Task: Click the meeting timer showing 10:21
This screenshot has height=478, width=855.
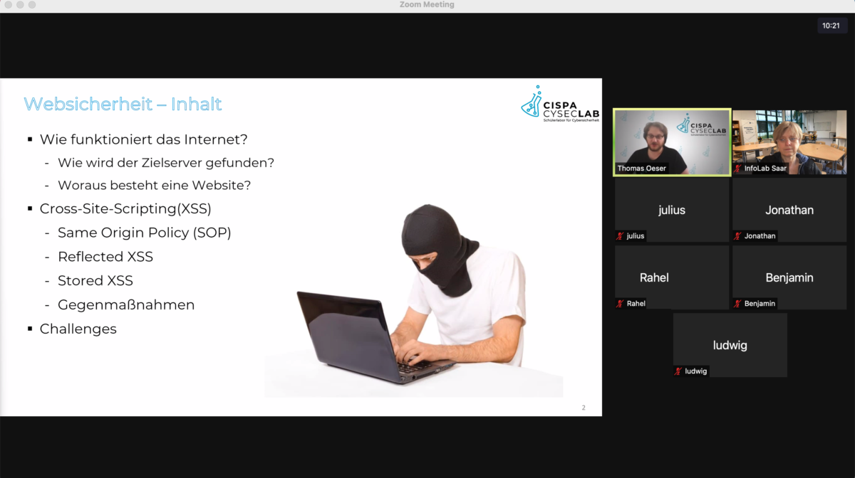Action: [x=831, y=26]
